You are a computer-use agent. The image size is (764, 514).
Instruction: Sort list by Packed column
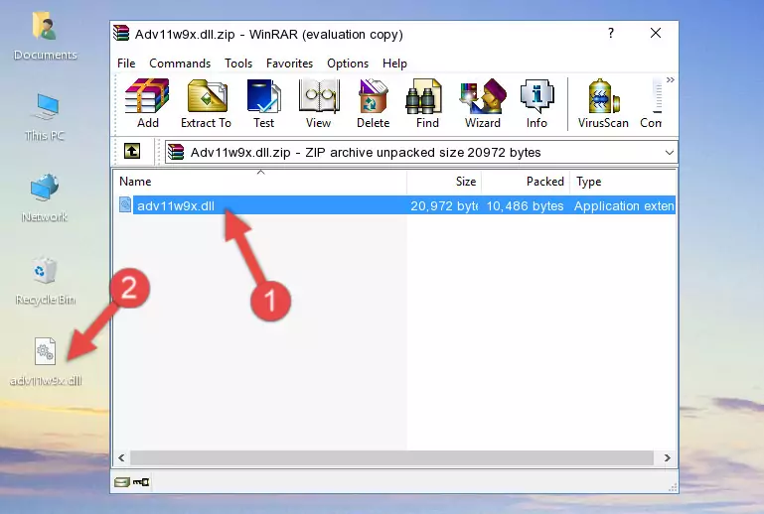click(x=526, y=182)
